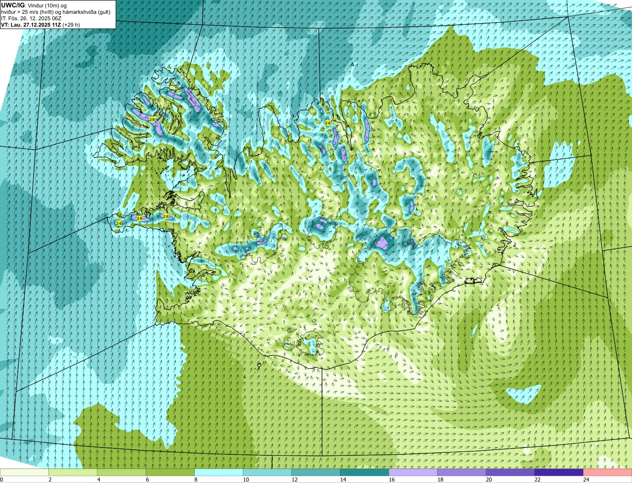This screenshot has height=483, width=632.
Task: Click the legend scale value '16'
Action: [392, 480]
